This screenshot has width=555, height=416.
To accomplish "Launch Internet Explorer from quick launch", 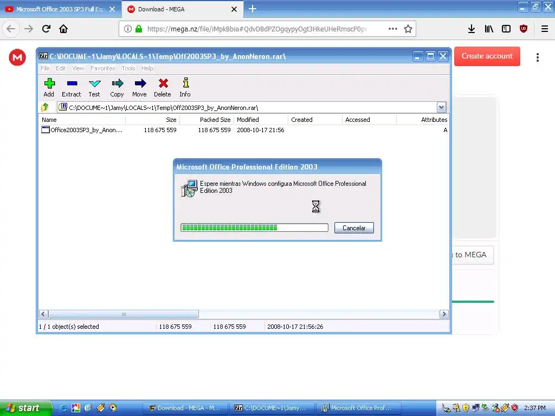I will pyautogui.click(x=63, y=408).
